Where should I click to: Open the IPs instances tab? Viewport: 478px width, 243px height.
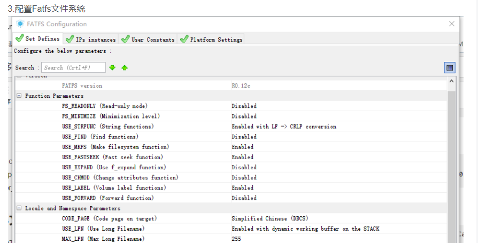tap(90, 40)
